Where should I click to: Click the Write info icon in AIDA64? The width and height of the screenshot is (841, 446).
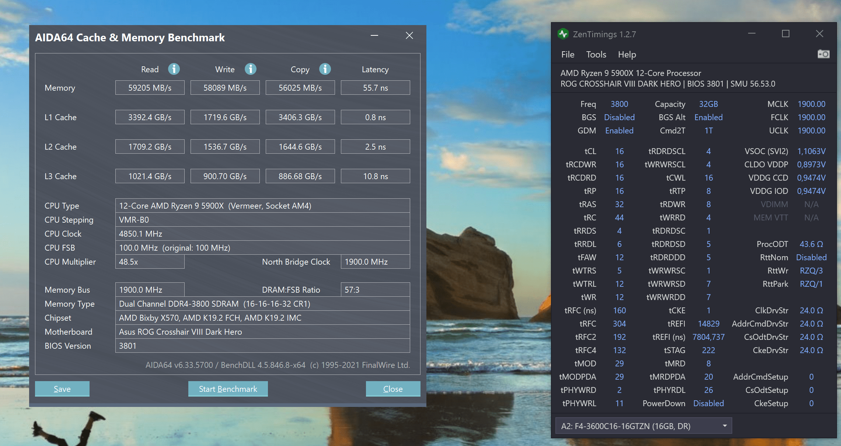[251, 69]
